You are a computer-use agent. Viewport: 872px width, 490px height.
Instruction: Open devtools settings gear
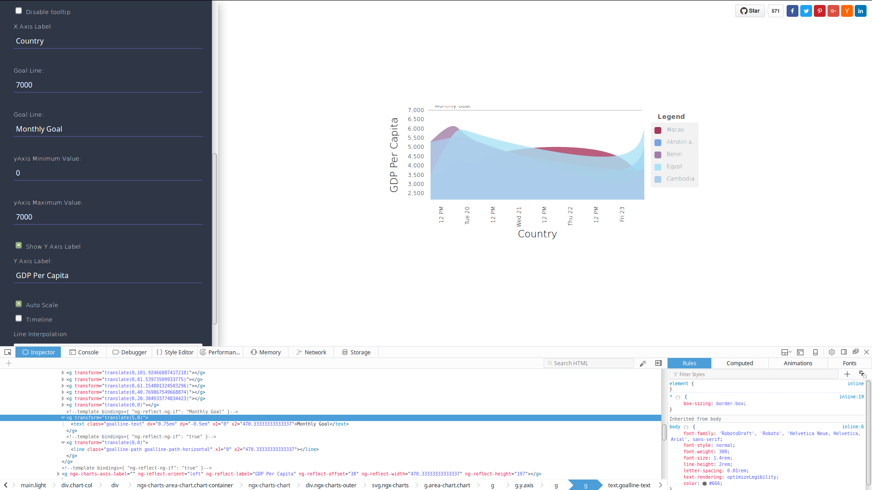pos(832,352)
